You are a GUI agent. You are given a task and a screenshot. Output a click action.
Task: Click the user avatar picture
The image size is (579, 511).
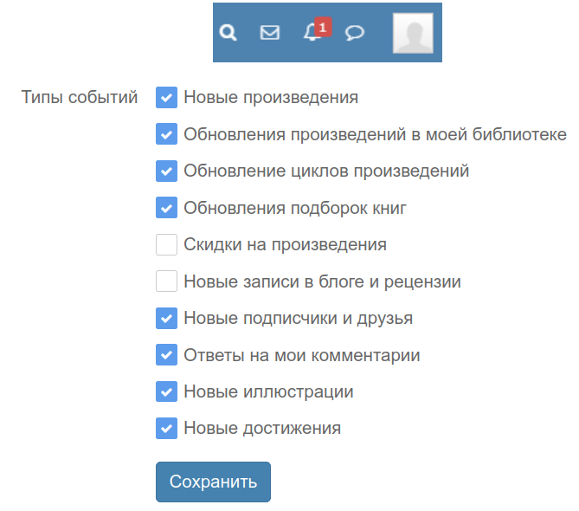point(413,33)
